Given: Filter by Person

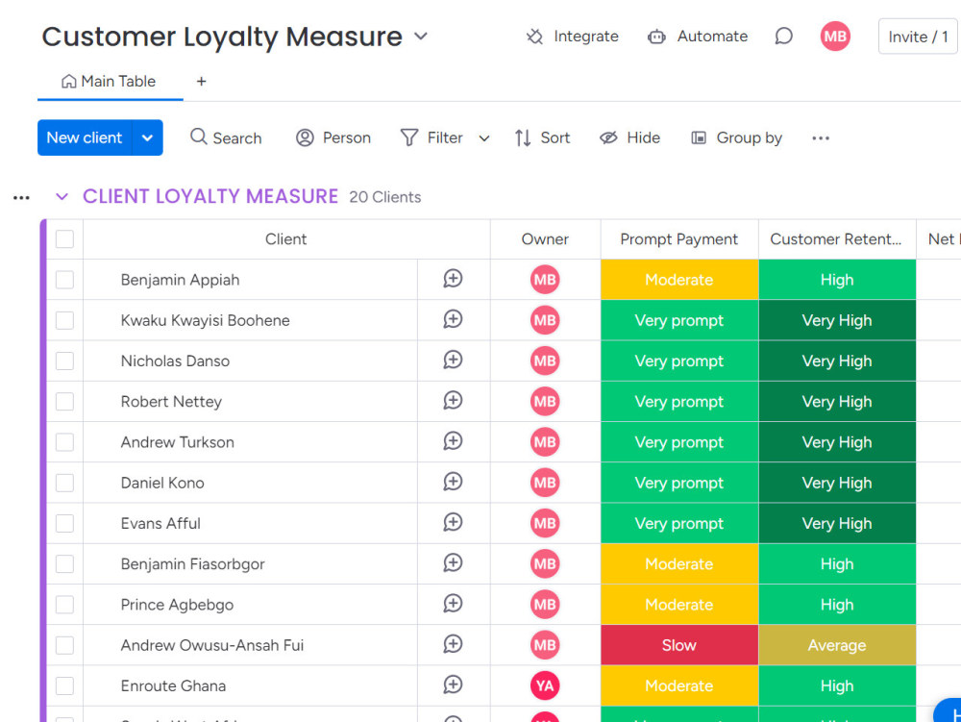Looking at the screenshot, I should tap(333, 137).
